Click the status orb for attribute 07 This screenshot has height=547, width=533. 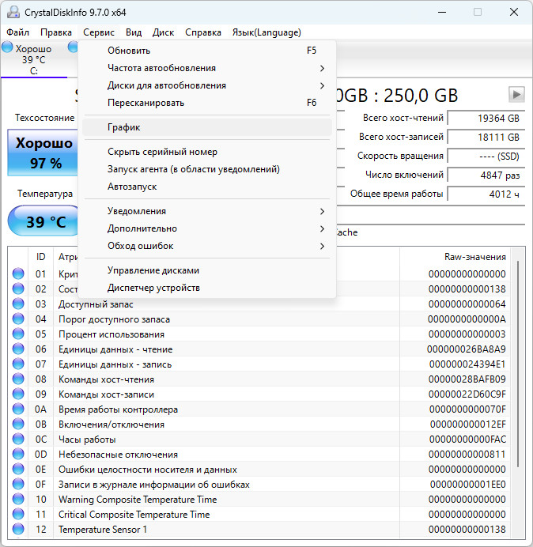(x=18, y=364)
